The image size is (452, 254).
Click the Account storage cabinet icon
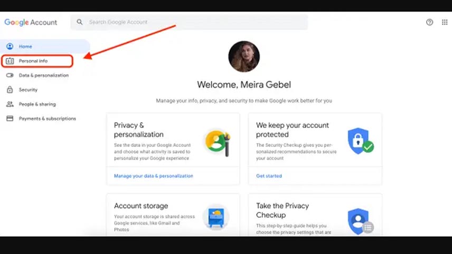tap(216, 217)
